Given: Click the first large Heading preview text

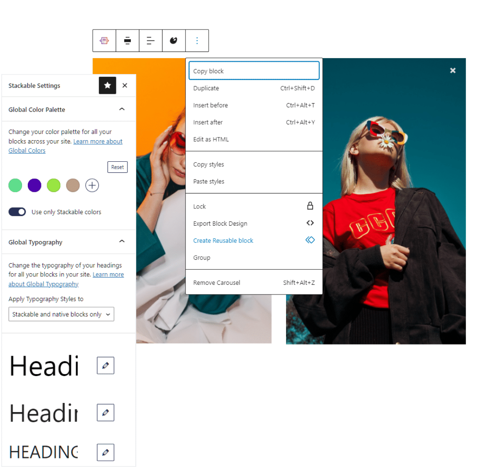Looking at the screenshot, I should (x=44, y=366).
